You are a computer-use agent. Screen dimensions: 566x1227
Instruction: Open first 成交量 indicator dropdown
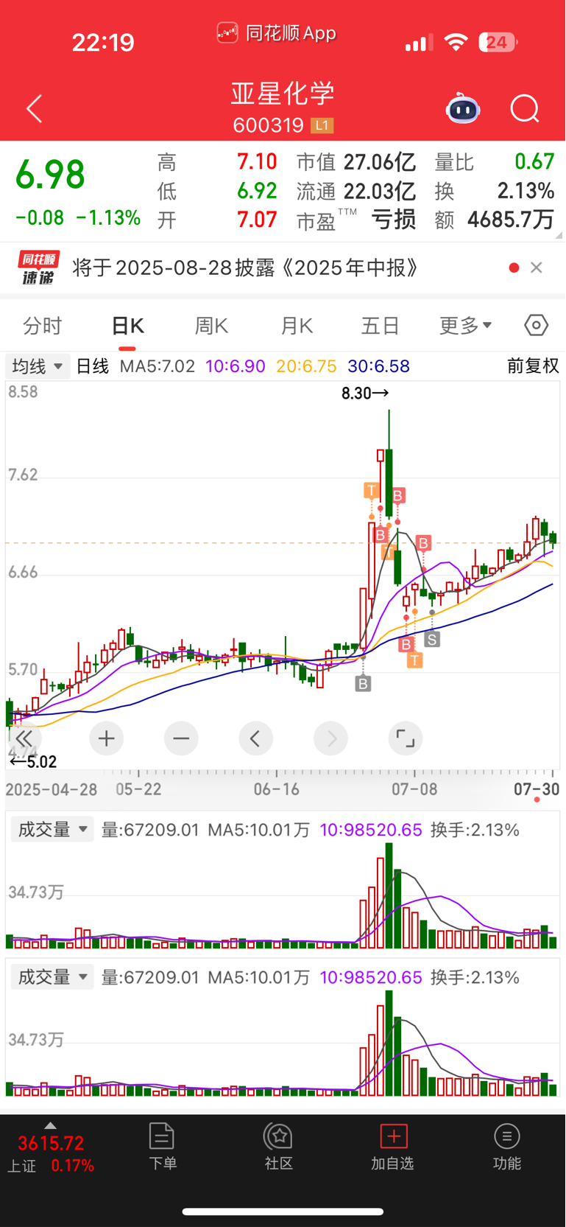[52, 830]
